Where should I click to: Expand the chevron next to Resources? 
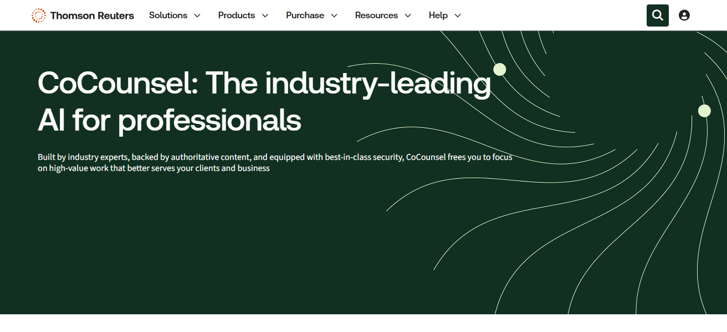coord(408,15)
